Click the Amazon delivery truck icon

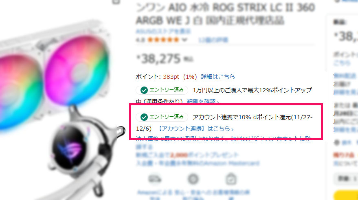click(x=155, y=179)
